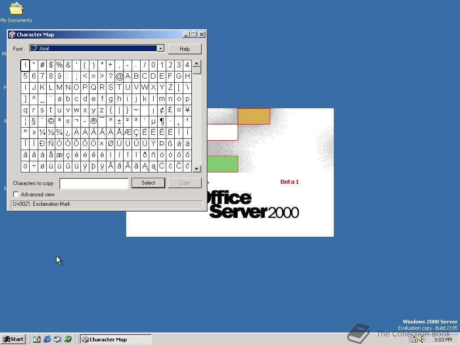Screen dimensions: 460x345
Task: Select the # number sign cell
Action: [42, 65]
